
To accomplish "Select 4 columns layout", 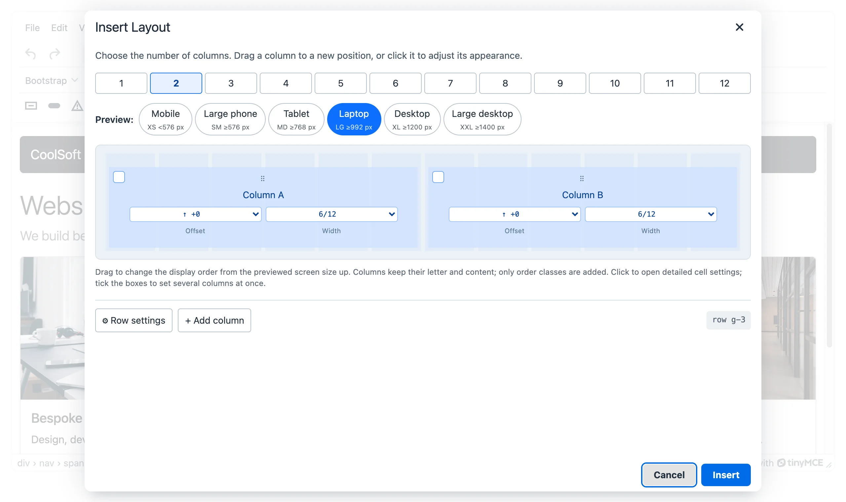I will pyautogui.click(x=286, y=83).
